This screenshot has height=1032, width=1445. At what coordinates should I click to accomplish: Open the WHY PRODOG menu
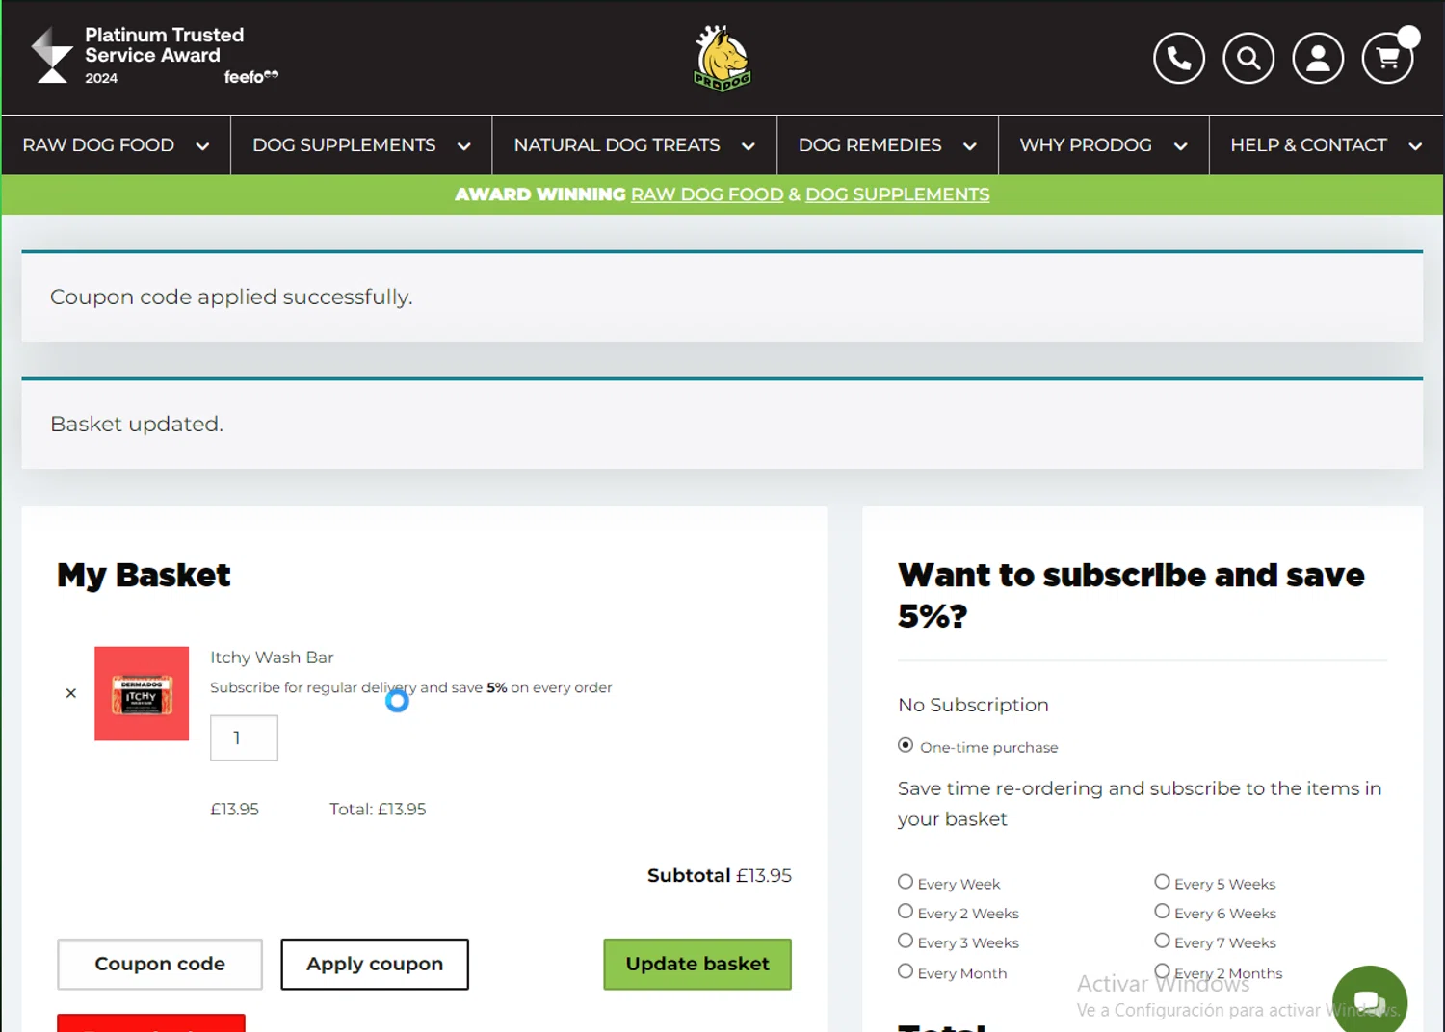click(1086, 145)
